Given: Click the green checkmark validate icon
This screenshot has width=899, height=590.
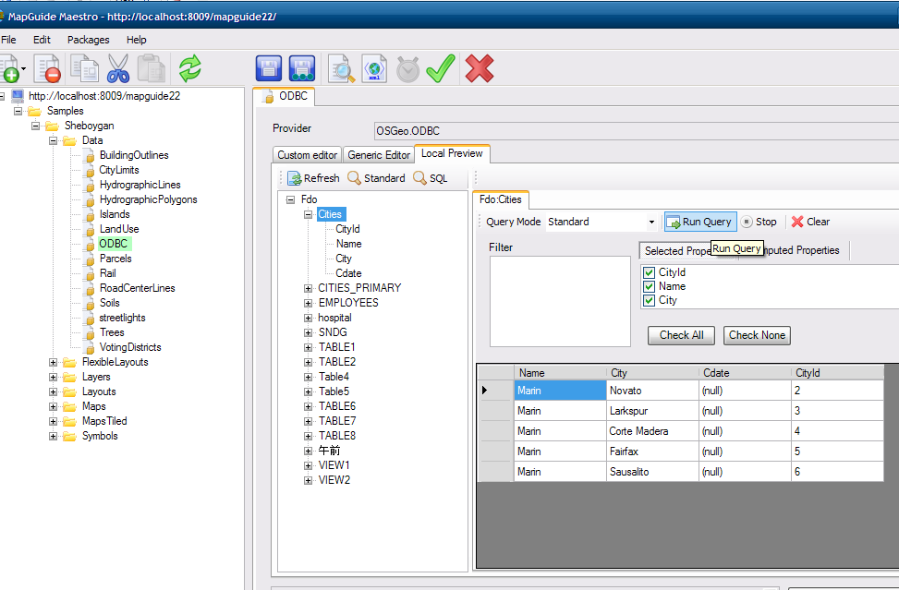Looking at the screenshot, I should 441,68.
